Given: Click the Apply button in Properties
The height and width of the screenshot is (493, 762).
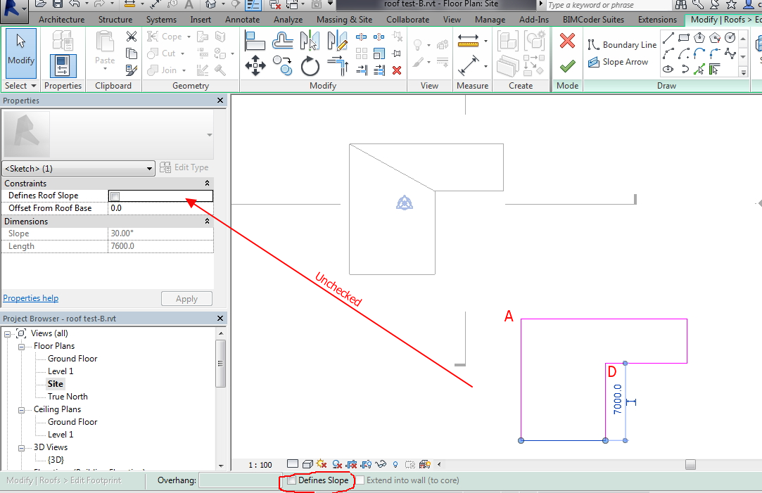Looking at the screenshot, I should (186, 299).
